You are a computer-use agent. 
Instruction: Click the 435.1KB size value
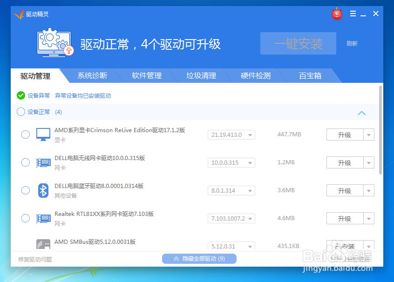click(288, 246)
